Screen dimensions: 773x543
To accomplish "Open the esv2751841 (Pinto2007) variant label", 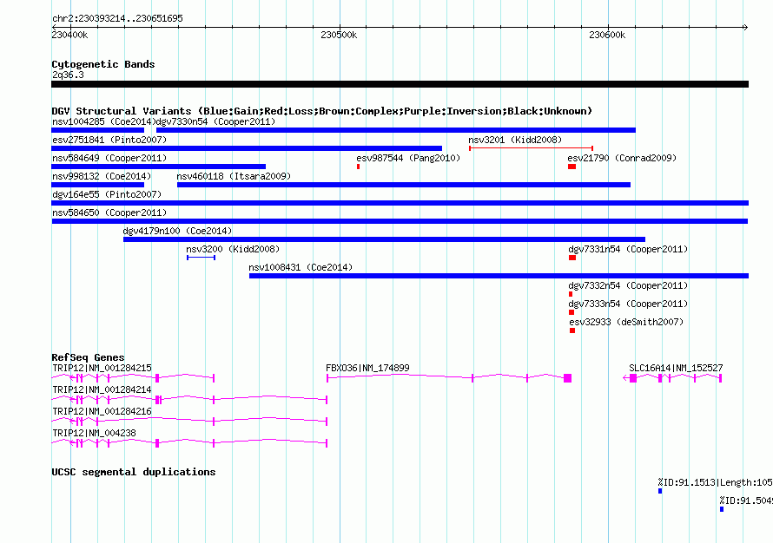I will (109, 140).
